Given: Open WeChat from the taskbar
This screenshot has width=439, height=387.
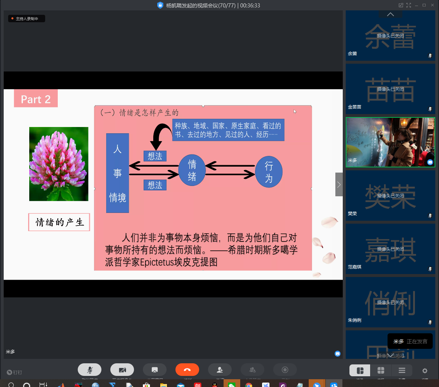Looking at the screenshot, I should click(x=232, y=385).
